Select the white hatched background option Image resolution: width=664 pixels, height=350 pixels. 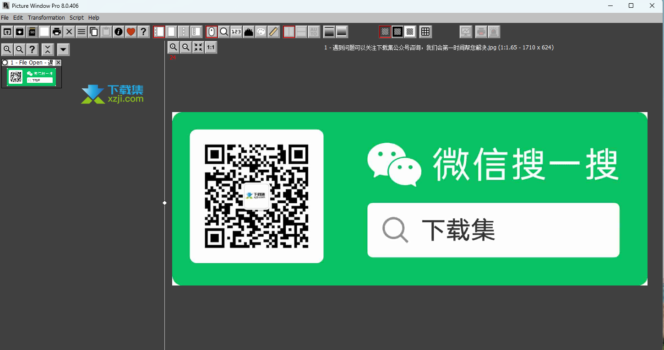[410, 32]
